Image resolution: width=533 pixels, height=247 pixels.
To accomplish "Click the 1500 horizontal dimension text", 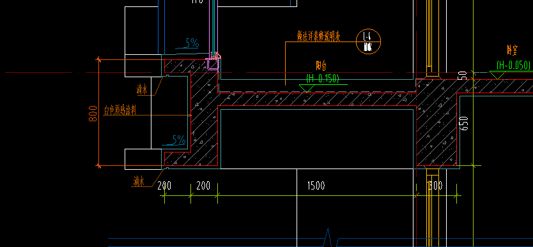I will [316, 186].
